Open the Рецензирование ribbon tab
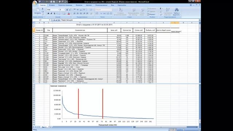This screenshot has height=131, width=233. 101,5
